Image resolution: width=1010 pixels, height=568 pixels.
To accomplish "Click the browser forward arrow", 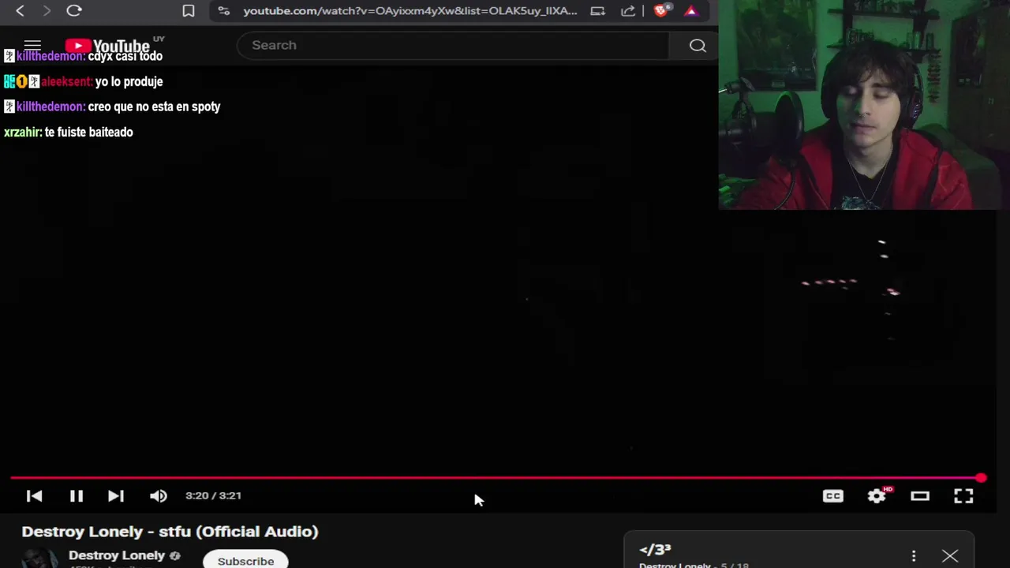I will [x=47, y=11].
